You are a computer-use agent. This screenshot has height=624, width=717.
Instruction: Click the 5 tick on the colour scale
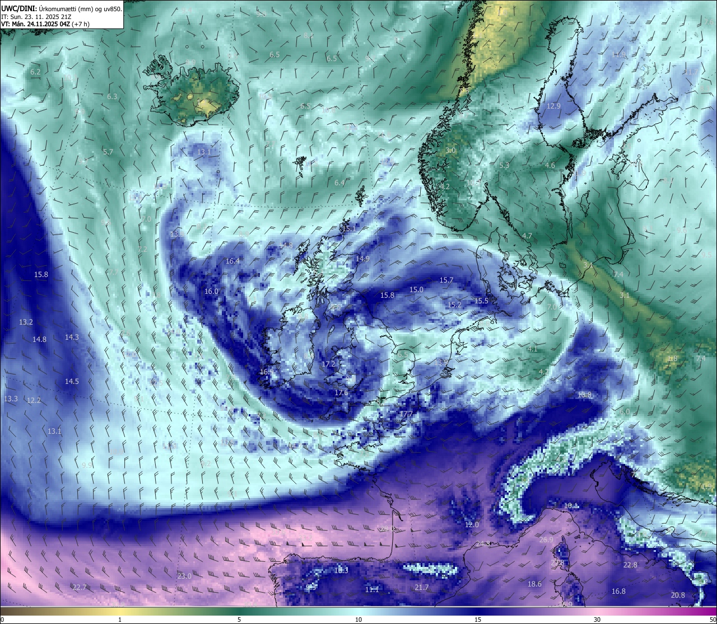(239, 620)
